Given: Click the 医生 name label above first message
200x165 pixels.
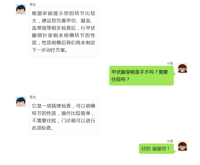Looking at the screenshot, I should 33,5.
